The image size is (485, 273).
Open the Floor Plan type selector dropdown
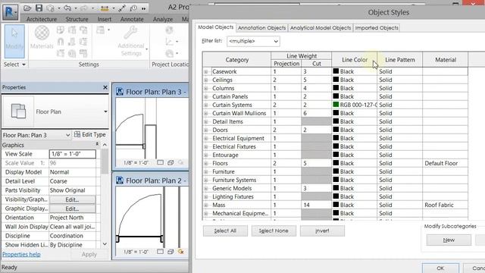pos(105,111)
